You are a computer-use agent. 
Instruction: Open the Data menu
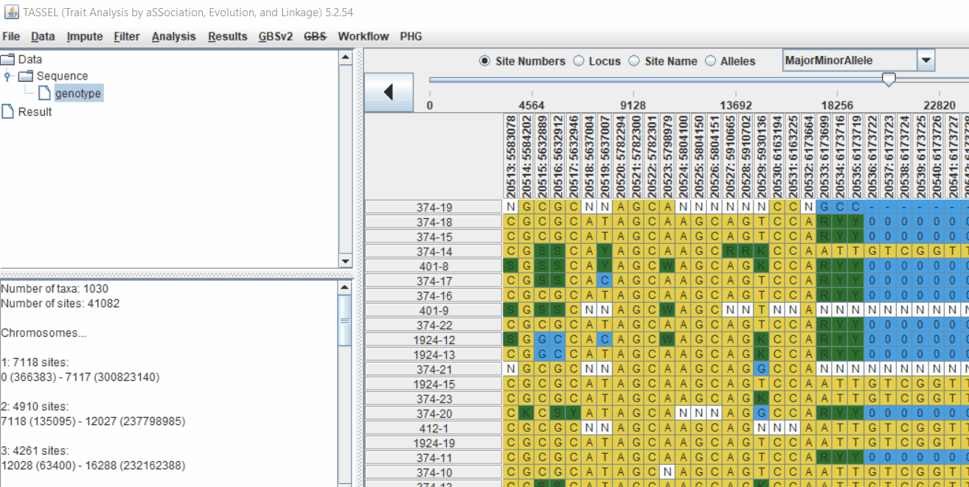(43, 36)
